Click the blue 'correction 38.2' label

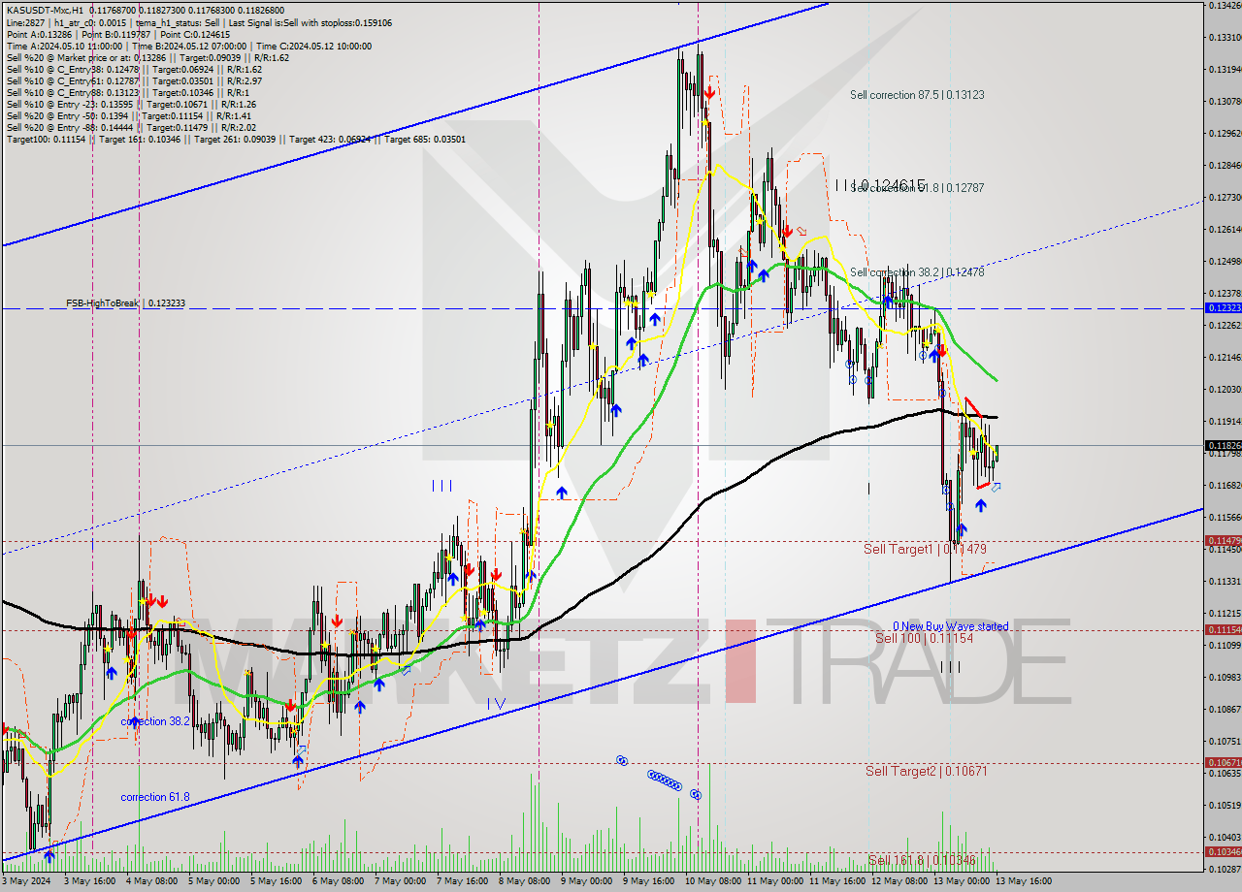pyautogui.click(x=155, y=721)
